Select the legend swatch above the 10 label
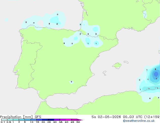 [34, 120]
